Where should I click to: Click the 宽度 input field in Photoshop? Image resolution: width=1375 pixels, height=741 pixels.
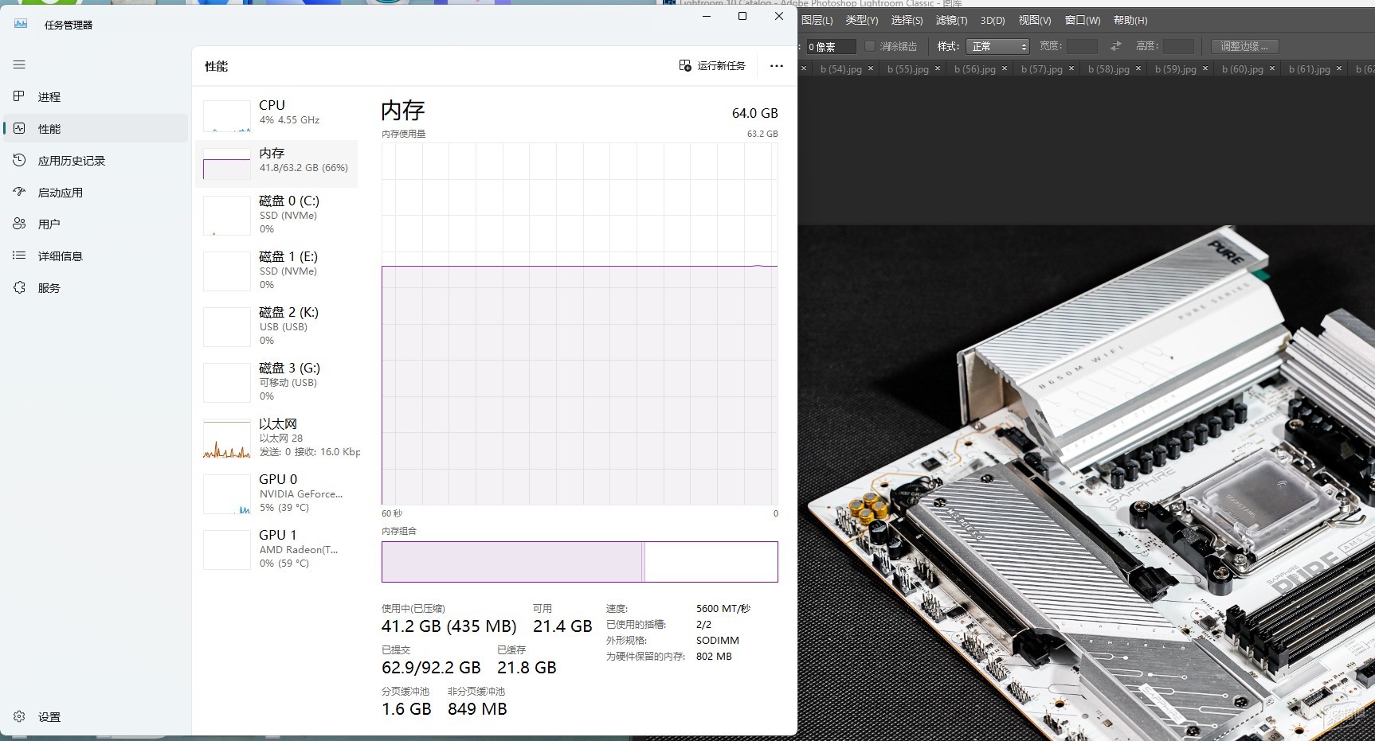coord(1082,47)
